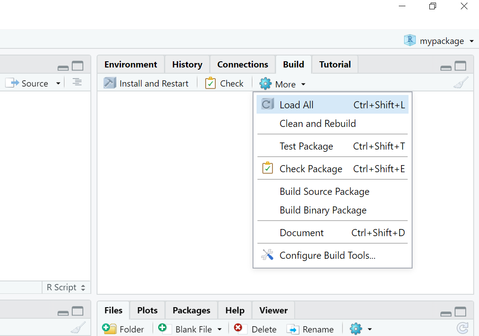479x336 pixels.
Task: Click Install and Restart hammer icon
Action: (109, 83)
